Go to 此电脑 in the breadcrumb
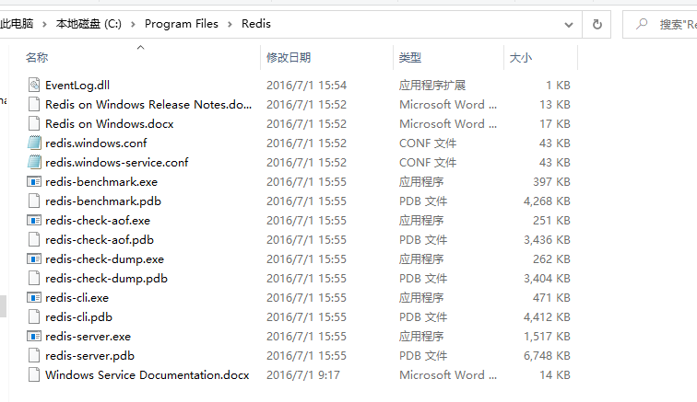Image resolution: width=697 pixels, height=402 pixels. click(17, 24)
